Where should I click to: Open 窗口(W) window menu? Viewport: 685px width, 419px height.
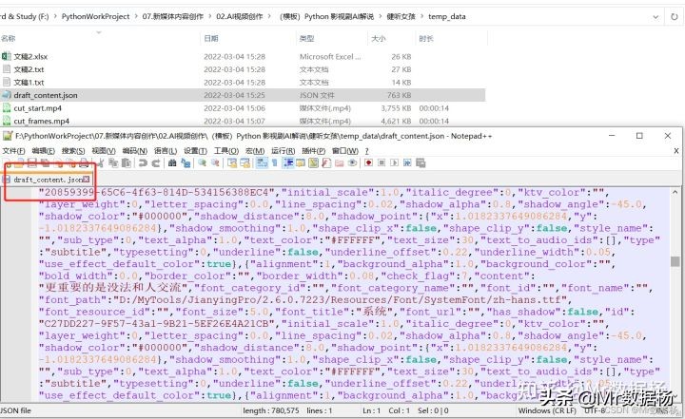pos(345,150)
